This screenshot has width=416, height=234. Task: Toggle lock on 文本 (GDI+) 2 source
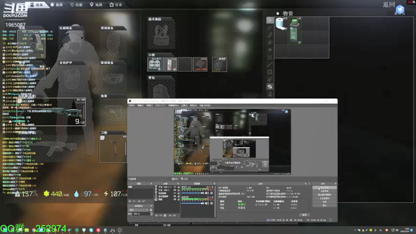(x=178, y=187)
